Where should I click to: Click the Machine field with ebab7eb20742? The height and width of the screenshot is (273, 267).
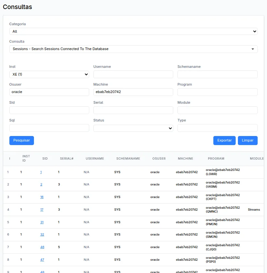point(133,92)
